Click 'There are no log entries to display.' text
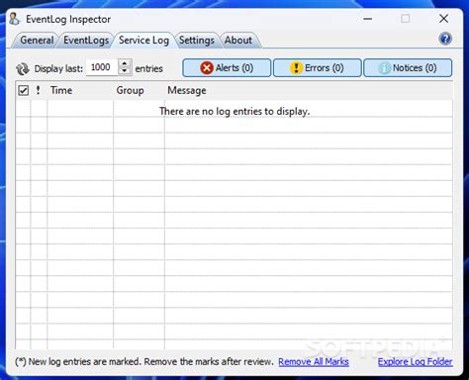This screenshot has height=380, width=469. pos(234,112)
